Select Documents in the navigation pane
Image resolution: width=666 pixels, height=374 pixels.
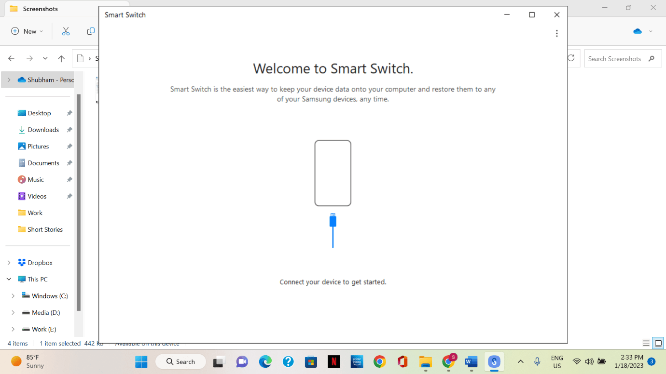tap(43, 163)
